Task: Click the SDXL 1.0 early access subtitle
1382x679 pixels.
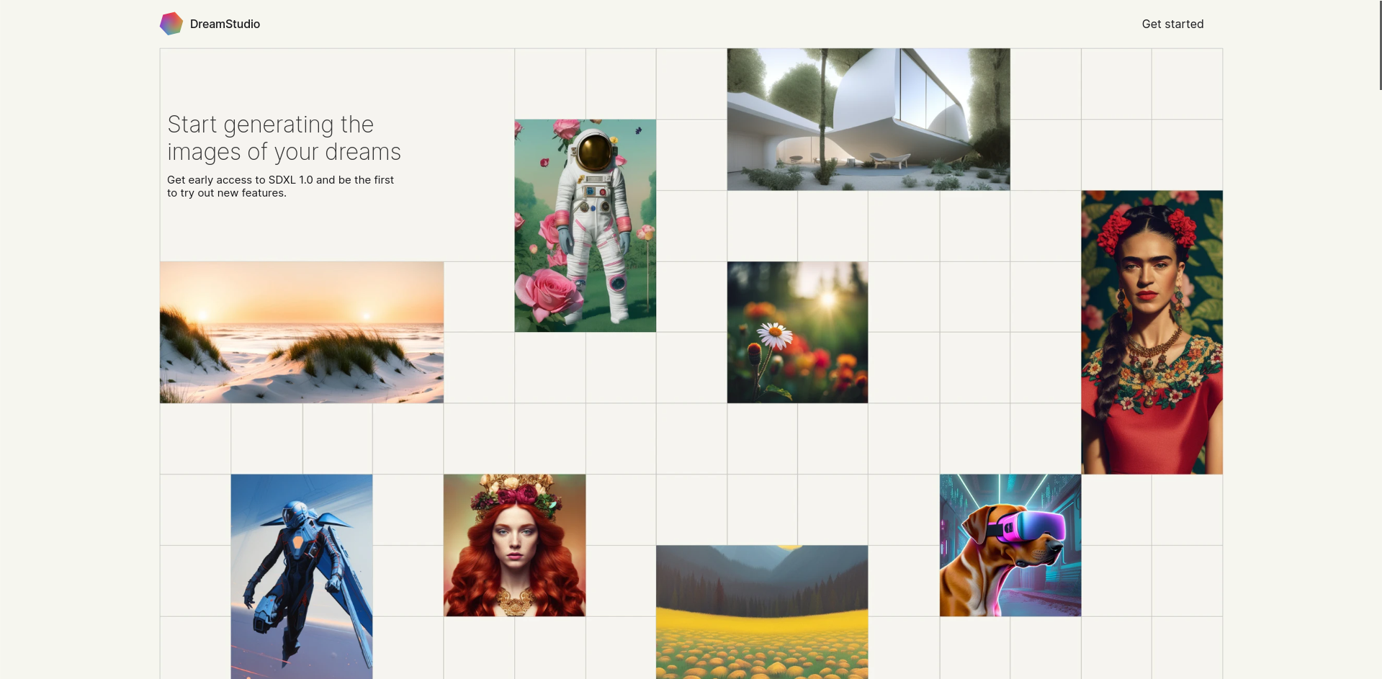Action: pos(281,186)
